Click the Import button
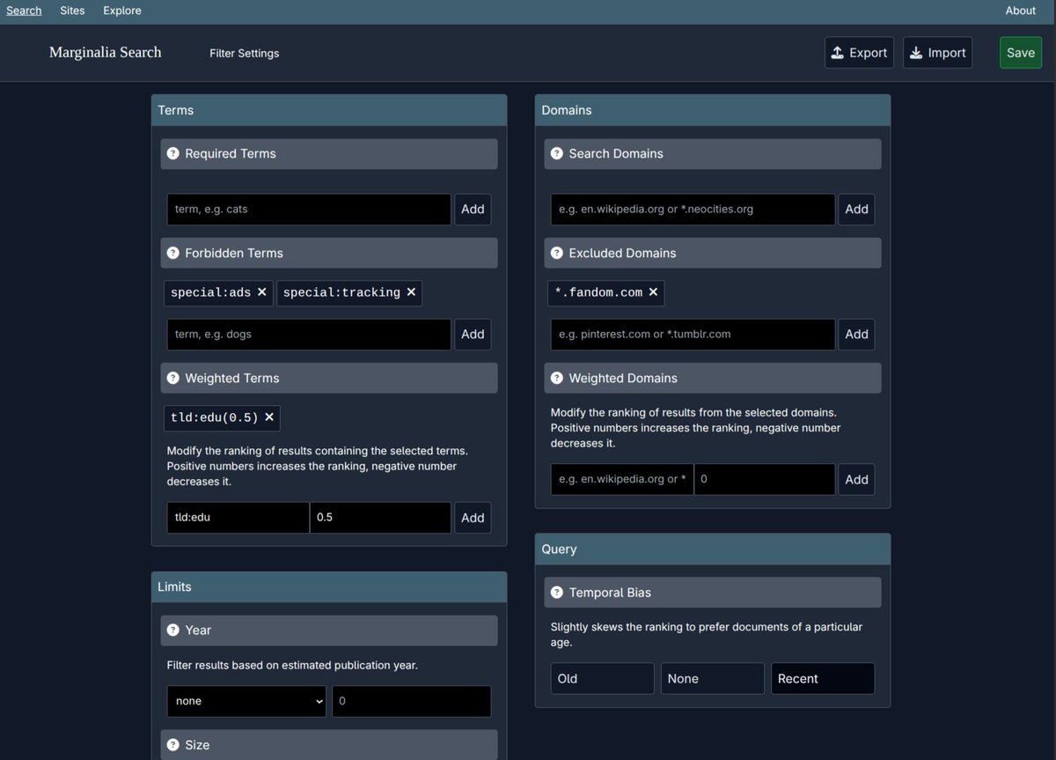The width and height of the screenshot is (1056, 760). 938,53
